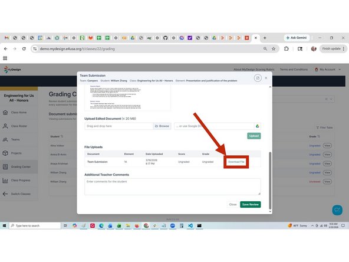Open a new browser tab with plus
Viewport: 349px width, 262px height.
(265, 38)
